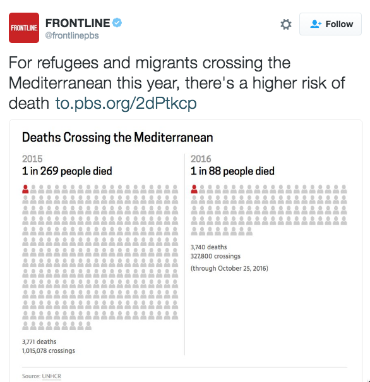Visit the @frontlinepbs handle
Viewport: 370px width, 382px height.
pyautogui.click(x=72, y=35)
